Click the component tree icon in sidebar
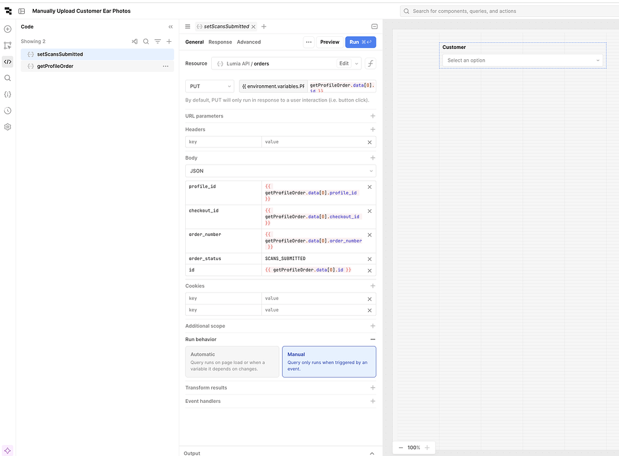The width and height of the screenshot is (619, 456). [7, 45]
